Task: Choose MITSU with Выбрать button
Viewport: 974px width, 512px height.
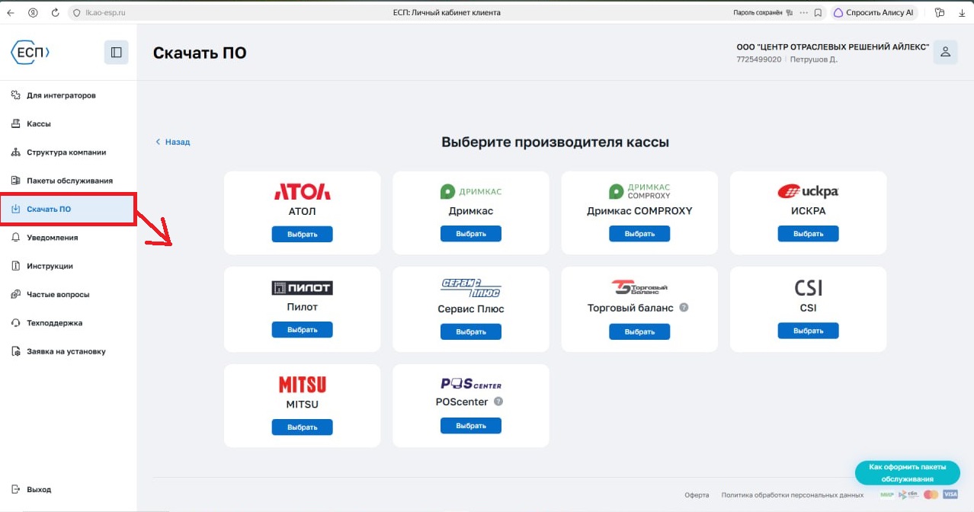Action: pos(302,427)
